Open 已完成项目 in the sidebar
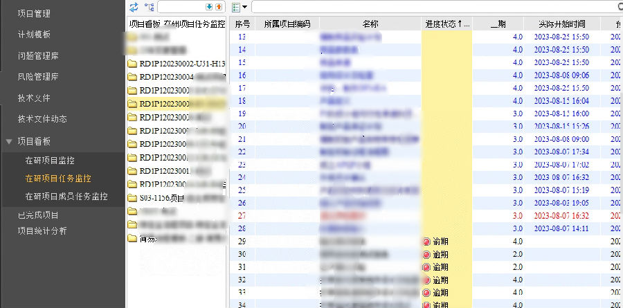 pos(38,215)
